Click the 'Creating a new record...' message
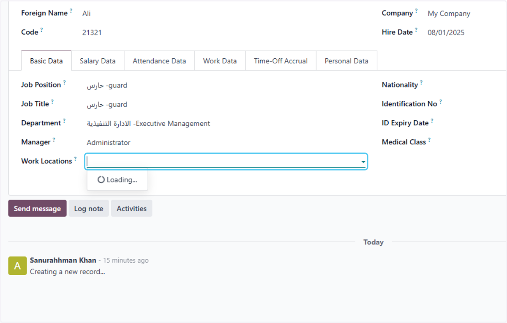This screenshot has height=323, width=507. 68,272
